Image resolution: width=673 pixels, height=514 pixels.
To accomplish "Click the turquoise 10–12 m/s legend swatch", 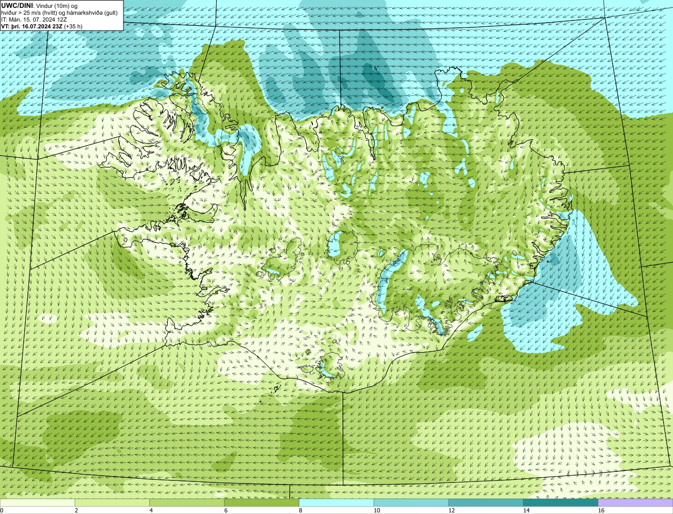I will (x=412, y=503).
